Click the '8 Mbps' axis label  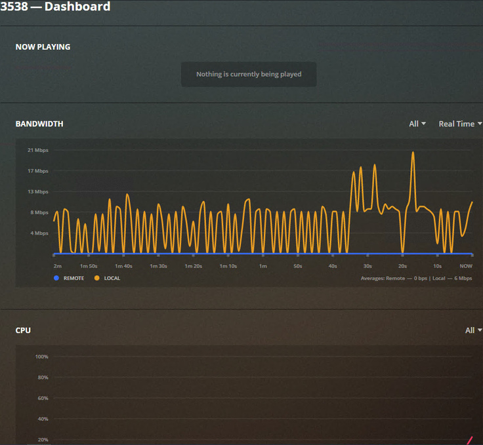coord(39,212)
